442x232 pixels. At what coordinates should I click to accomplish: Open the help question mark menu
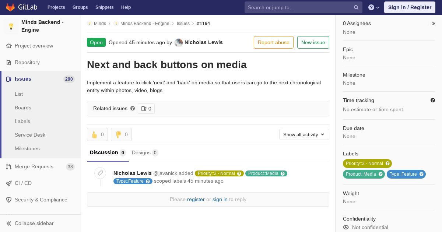374,7
